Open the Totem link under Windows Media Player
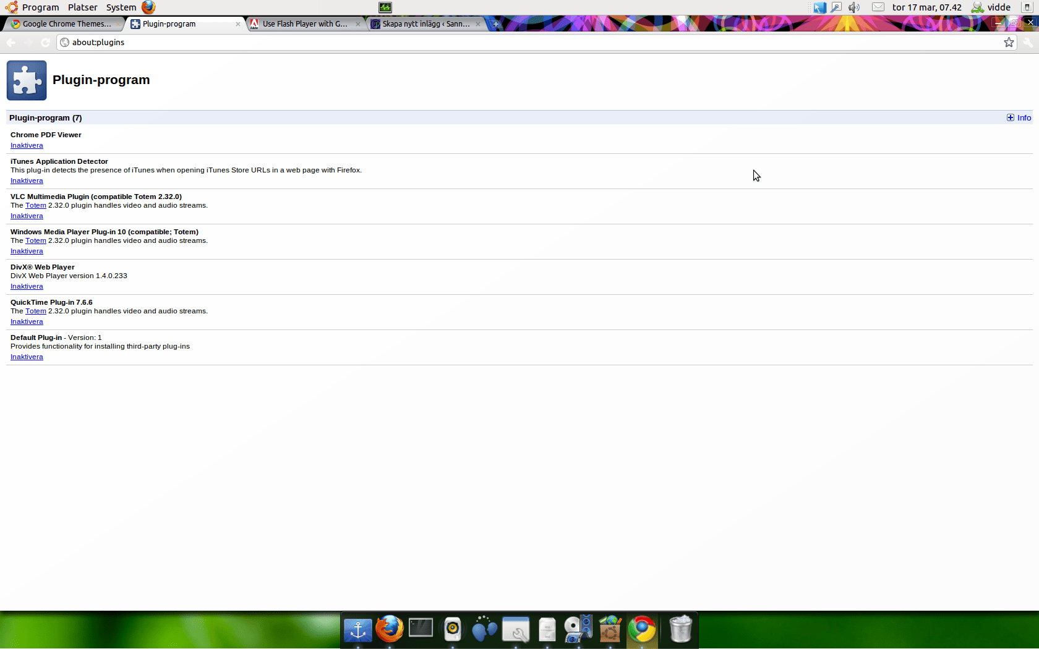Screen dimensions: 1039x649 36,241
